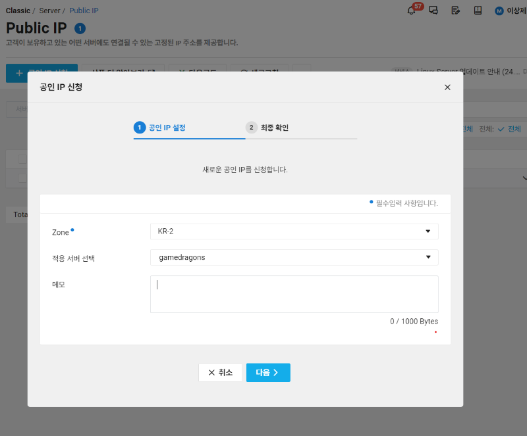Toggle the 전체 checkmark filter
The width and height of the screenshot is (527, 436).
pos(501,129)
